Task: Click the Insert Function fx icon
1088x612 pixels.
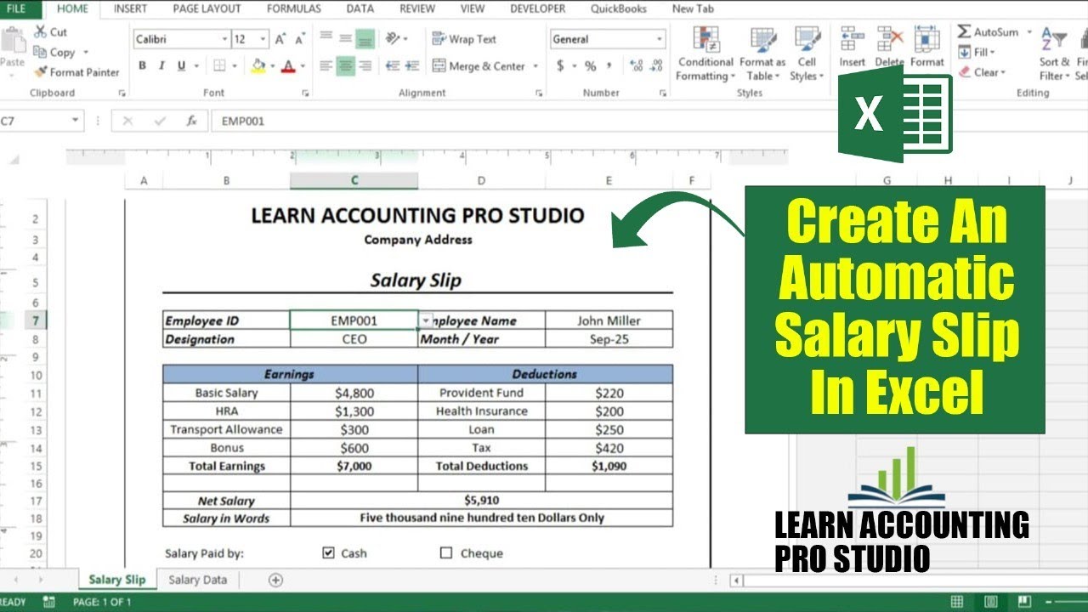Action: tap(192, 121)
